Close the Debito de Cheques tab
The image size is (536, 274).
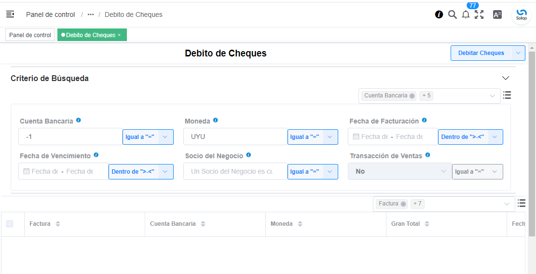pos(119,35)
